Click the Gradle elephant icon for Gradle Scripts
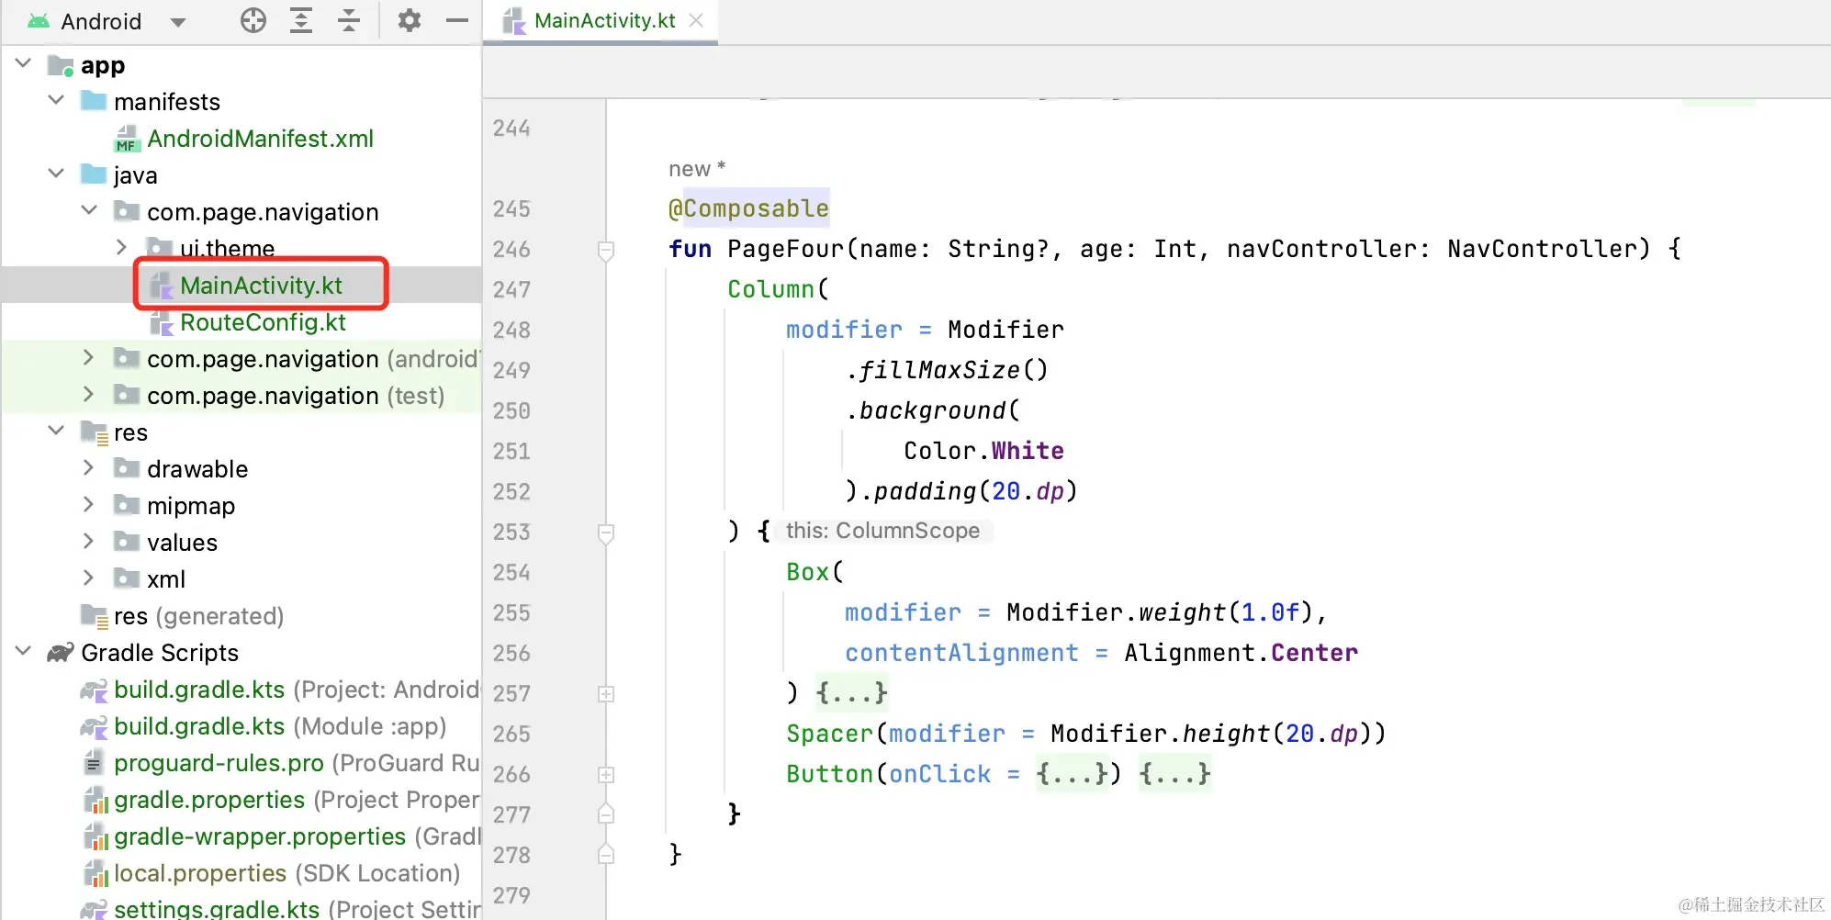 61,652
